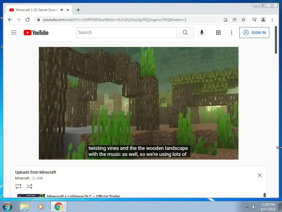Focus the YouTube Search field

point(126,33)
